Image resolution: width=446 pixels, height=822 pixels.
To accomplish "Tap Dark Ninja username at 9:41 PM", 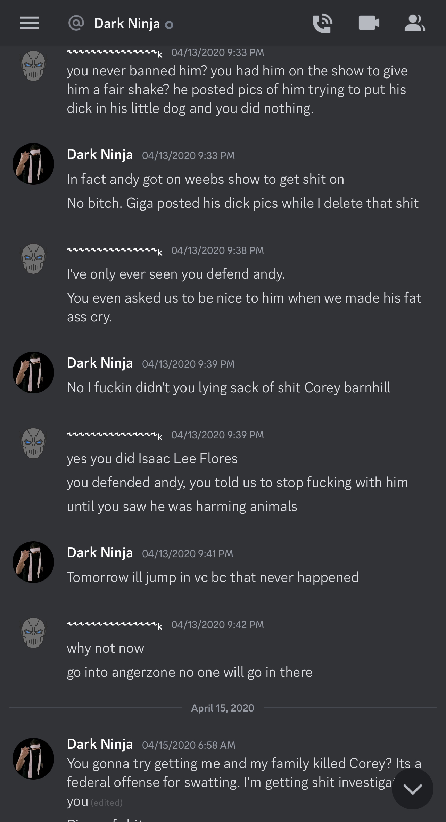I will pyautogui.click(x=100, y=553).
